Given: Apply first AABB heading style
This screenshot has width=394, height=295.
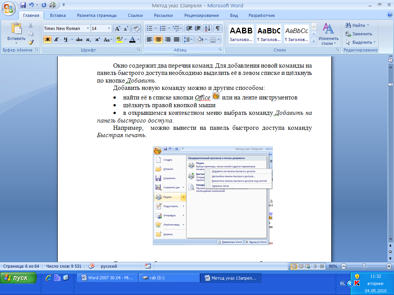Looking at the screenshot, I should [241, 34].
